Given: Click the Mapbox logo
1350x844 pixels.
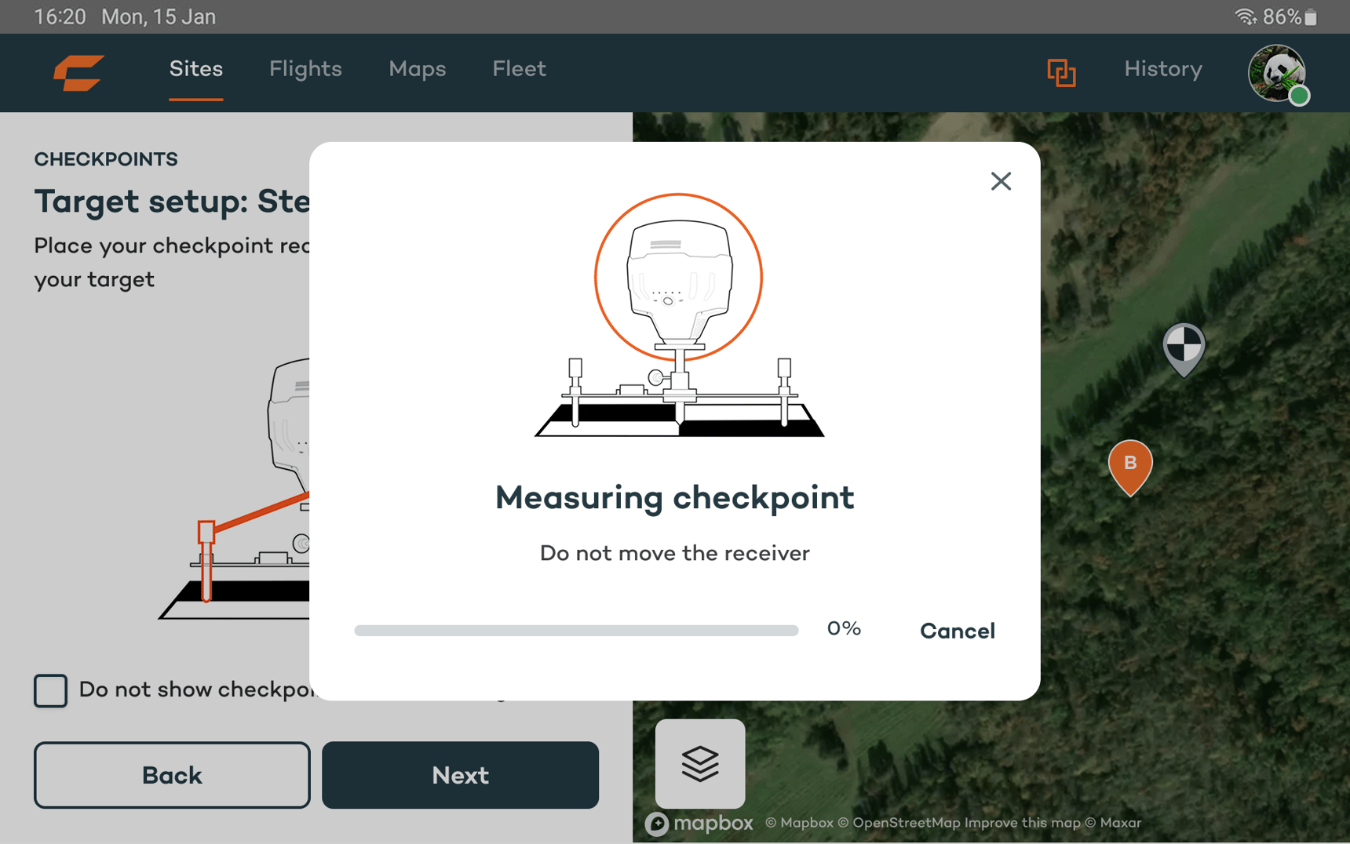Looking at the screenshot, I should [x=699, y=823].
